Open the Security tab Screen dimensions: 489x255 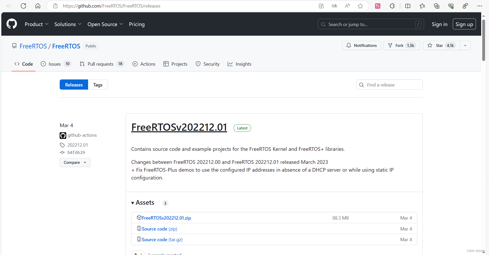click(207, 64)
